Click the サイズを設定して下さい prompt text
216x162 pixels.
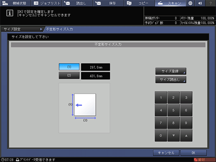(30, 37)
